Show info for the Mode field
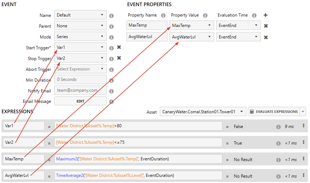Screen dimensions: 310x183 (x=111, y=37)
